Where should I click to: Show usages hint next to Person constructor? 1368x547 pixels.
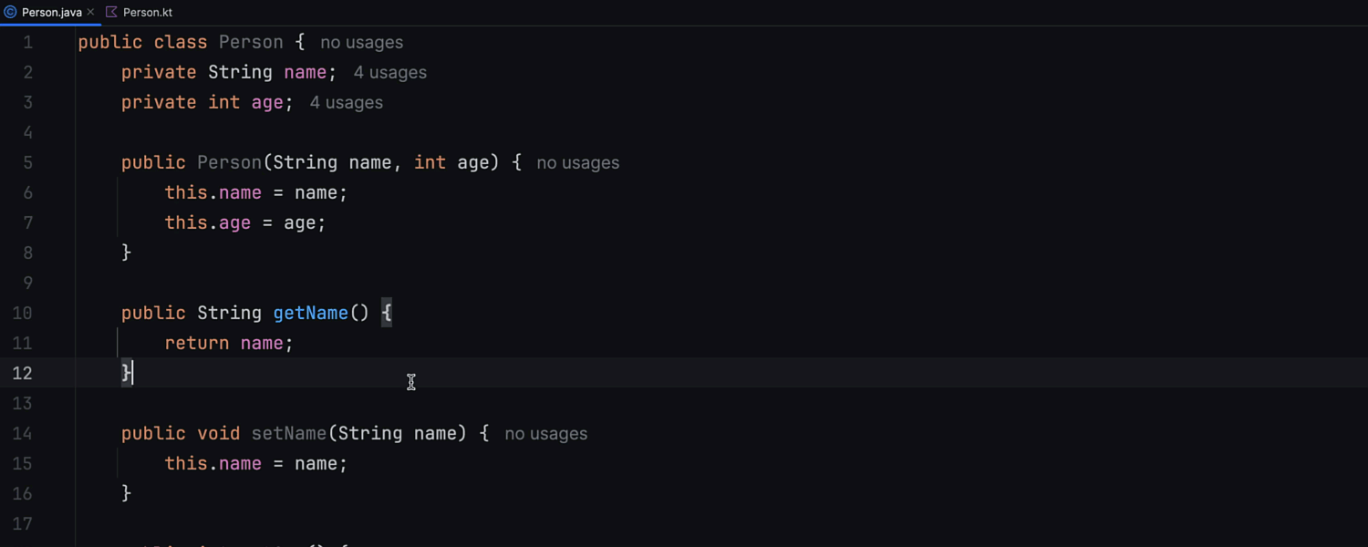coord(578,163)
